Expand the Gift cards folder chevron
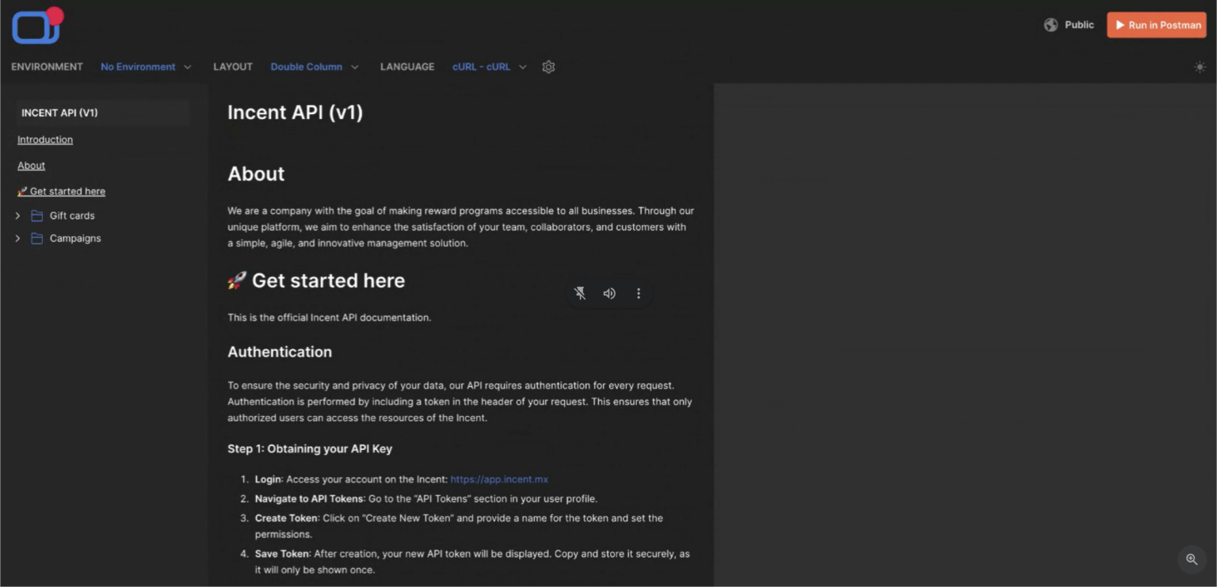The height and width of the screenshot is (587, 1217). pos(17,215)
